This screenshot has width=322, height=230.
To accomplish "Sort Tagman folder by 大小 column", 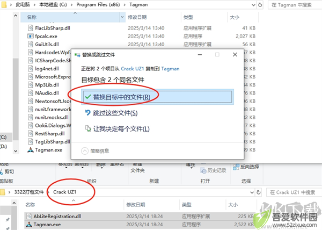I will point(235,17).
